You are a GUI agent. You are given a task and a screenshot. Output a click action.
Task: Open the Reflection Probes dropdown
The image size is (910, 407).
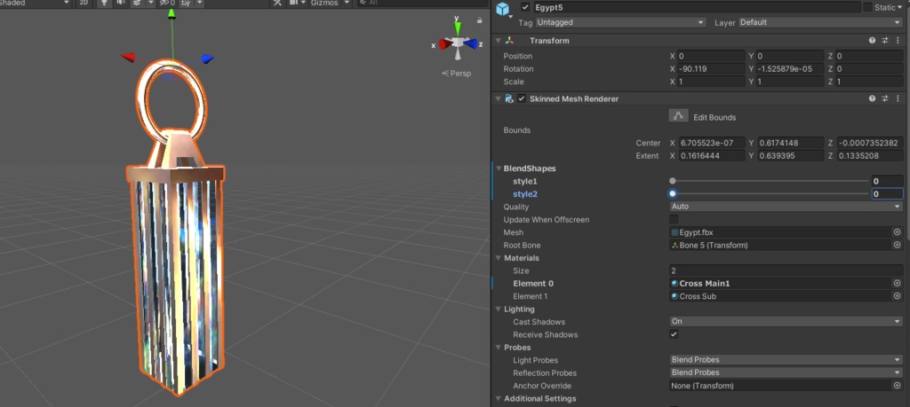click(786, 372)
